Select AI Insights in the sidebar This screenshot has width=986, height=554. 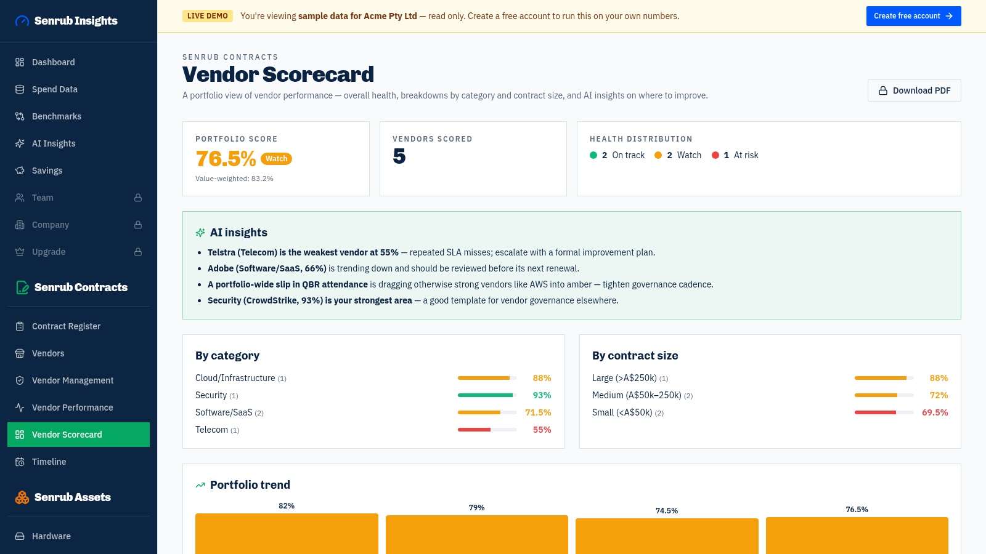[78, 143]
